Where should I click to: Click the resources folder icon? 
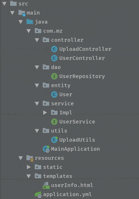click(30, 158)
